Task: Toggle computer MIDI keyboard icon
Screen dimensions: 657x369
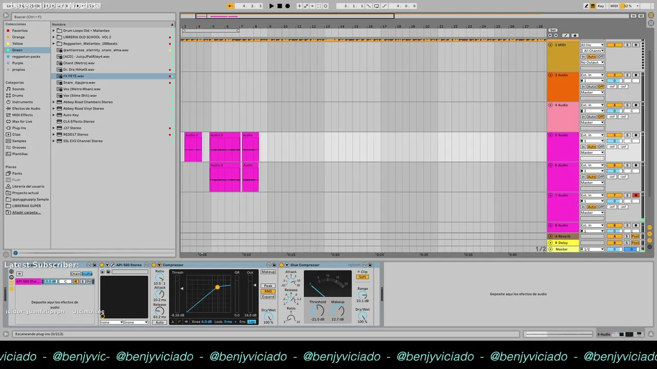Action: (593, 6)
